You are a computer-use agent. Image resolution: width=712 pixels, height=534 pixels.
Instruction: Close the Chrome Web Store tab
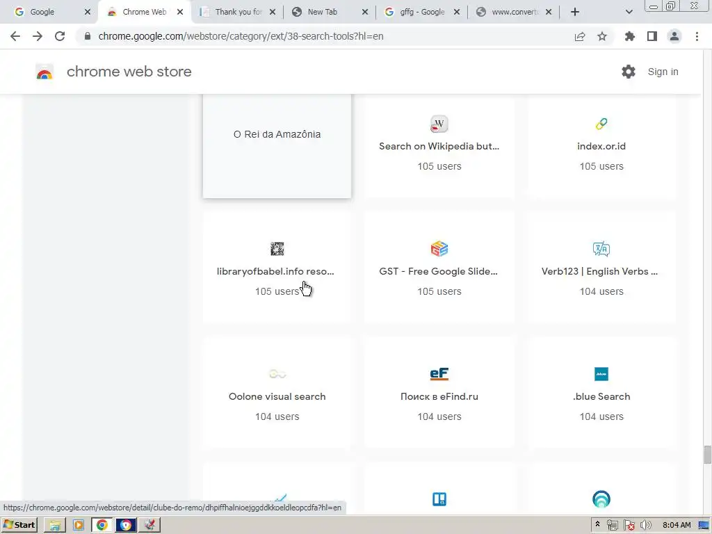click(x=180, y=12)
